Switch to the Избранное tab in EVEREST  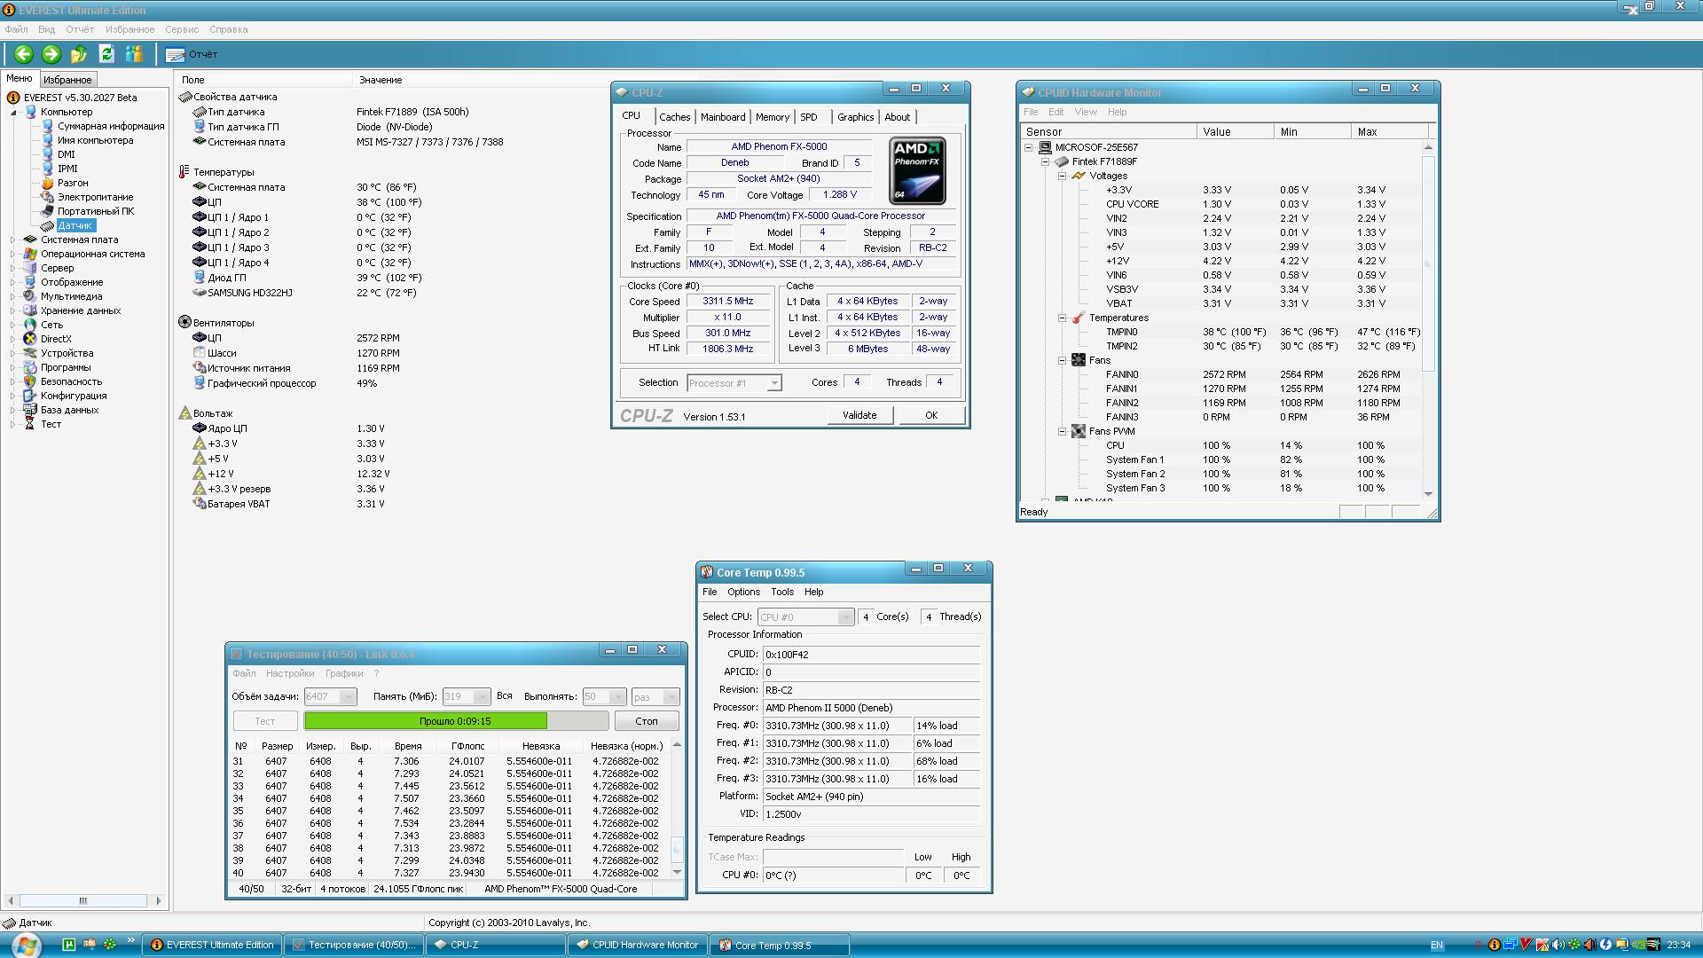point(67,80)
